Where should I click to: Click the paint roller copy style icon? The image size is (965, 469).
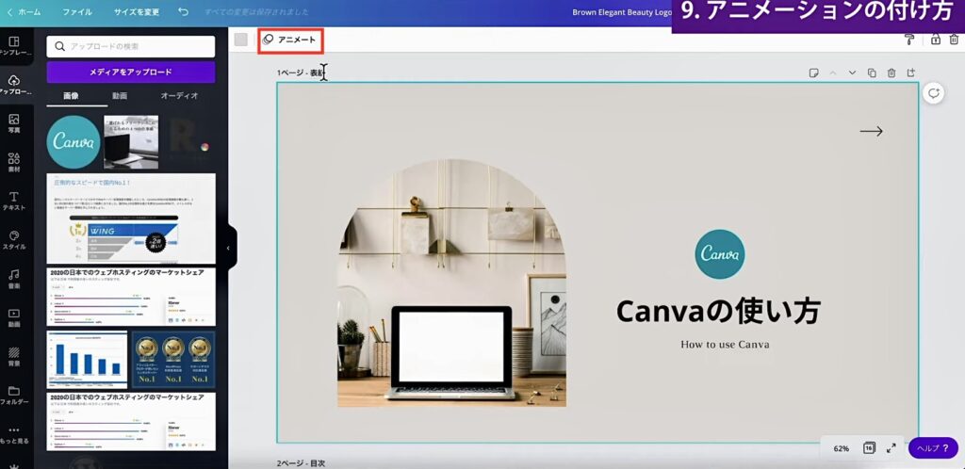pos(909,40)
